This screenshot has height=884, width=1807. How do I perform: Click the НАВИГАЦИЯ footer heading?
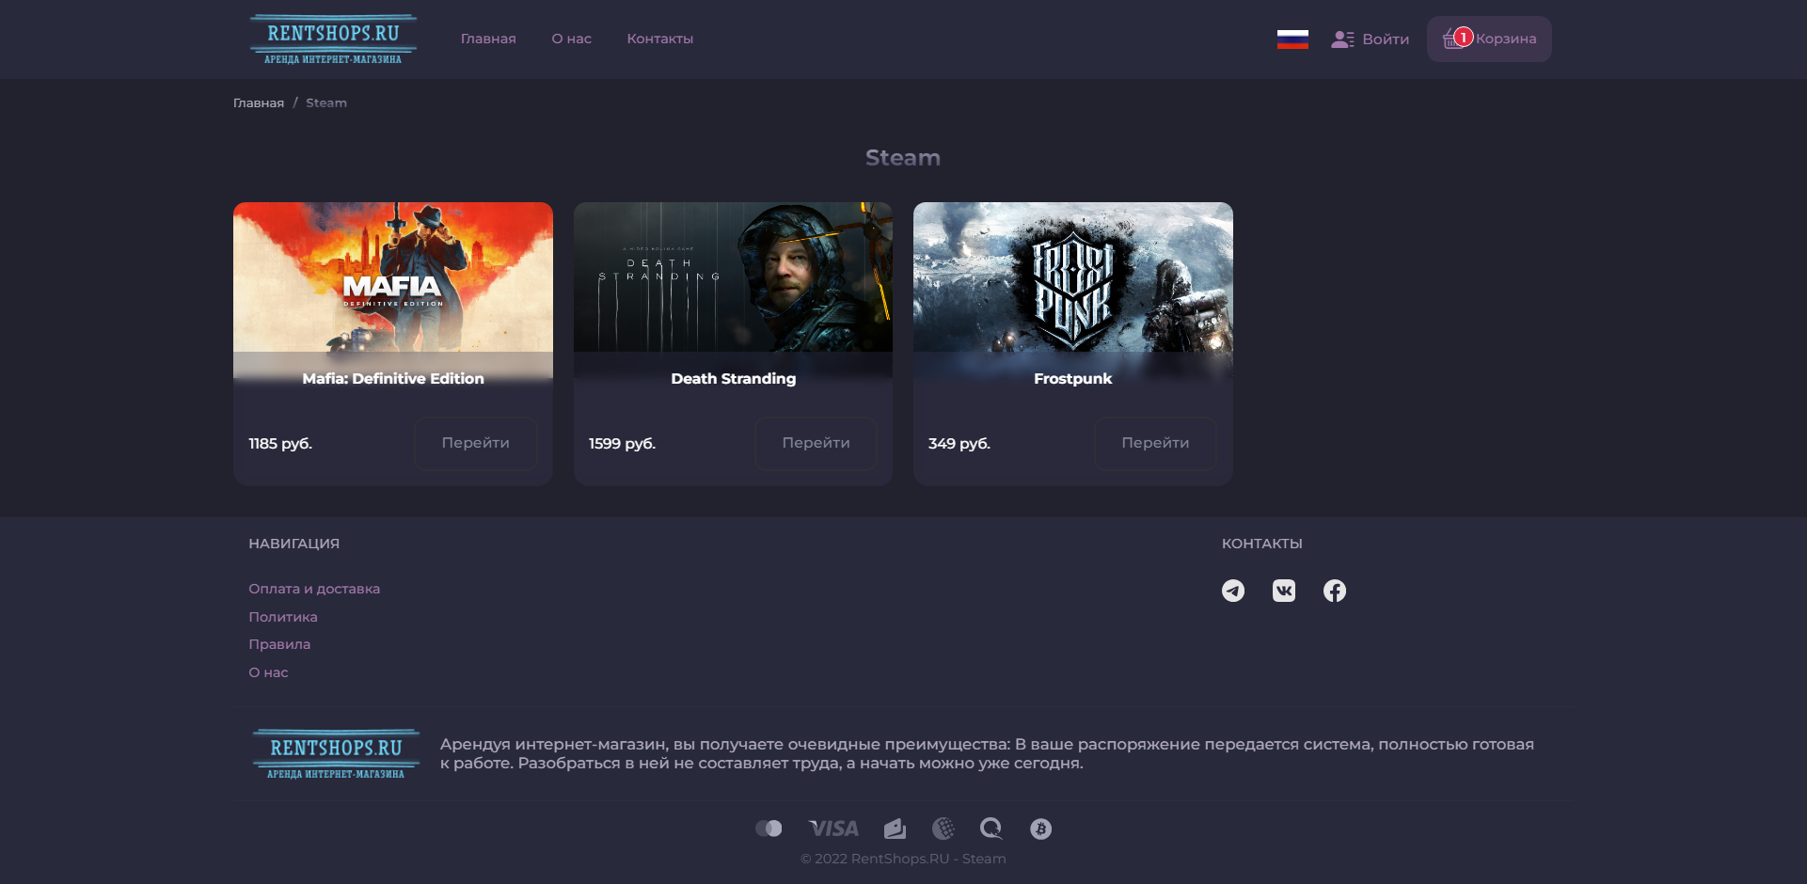click(x=294, y=544)
